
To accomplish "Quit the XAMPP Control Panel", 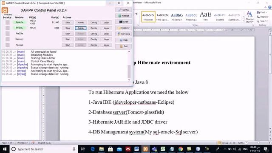I will click(123, 46).
